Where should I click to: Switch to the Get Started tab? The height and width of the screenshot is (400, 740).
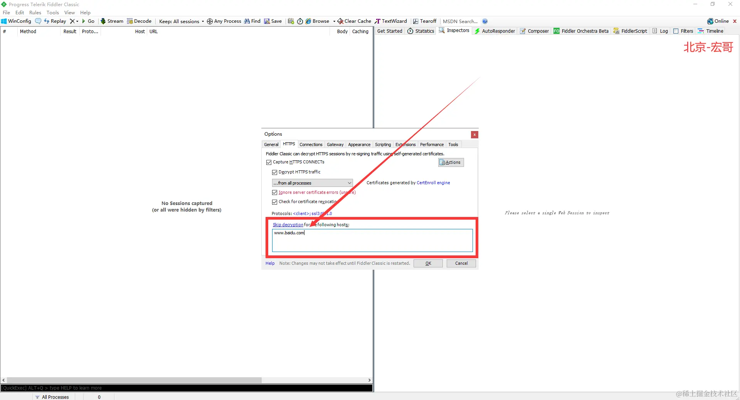(x=390, y=31)
